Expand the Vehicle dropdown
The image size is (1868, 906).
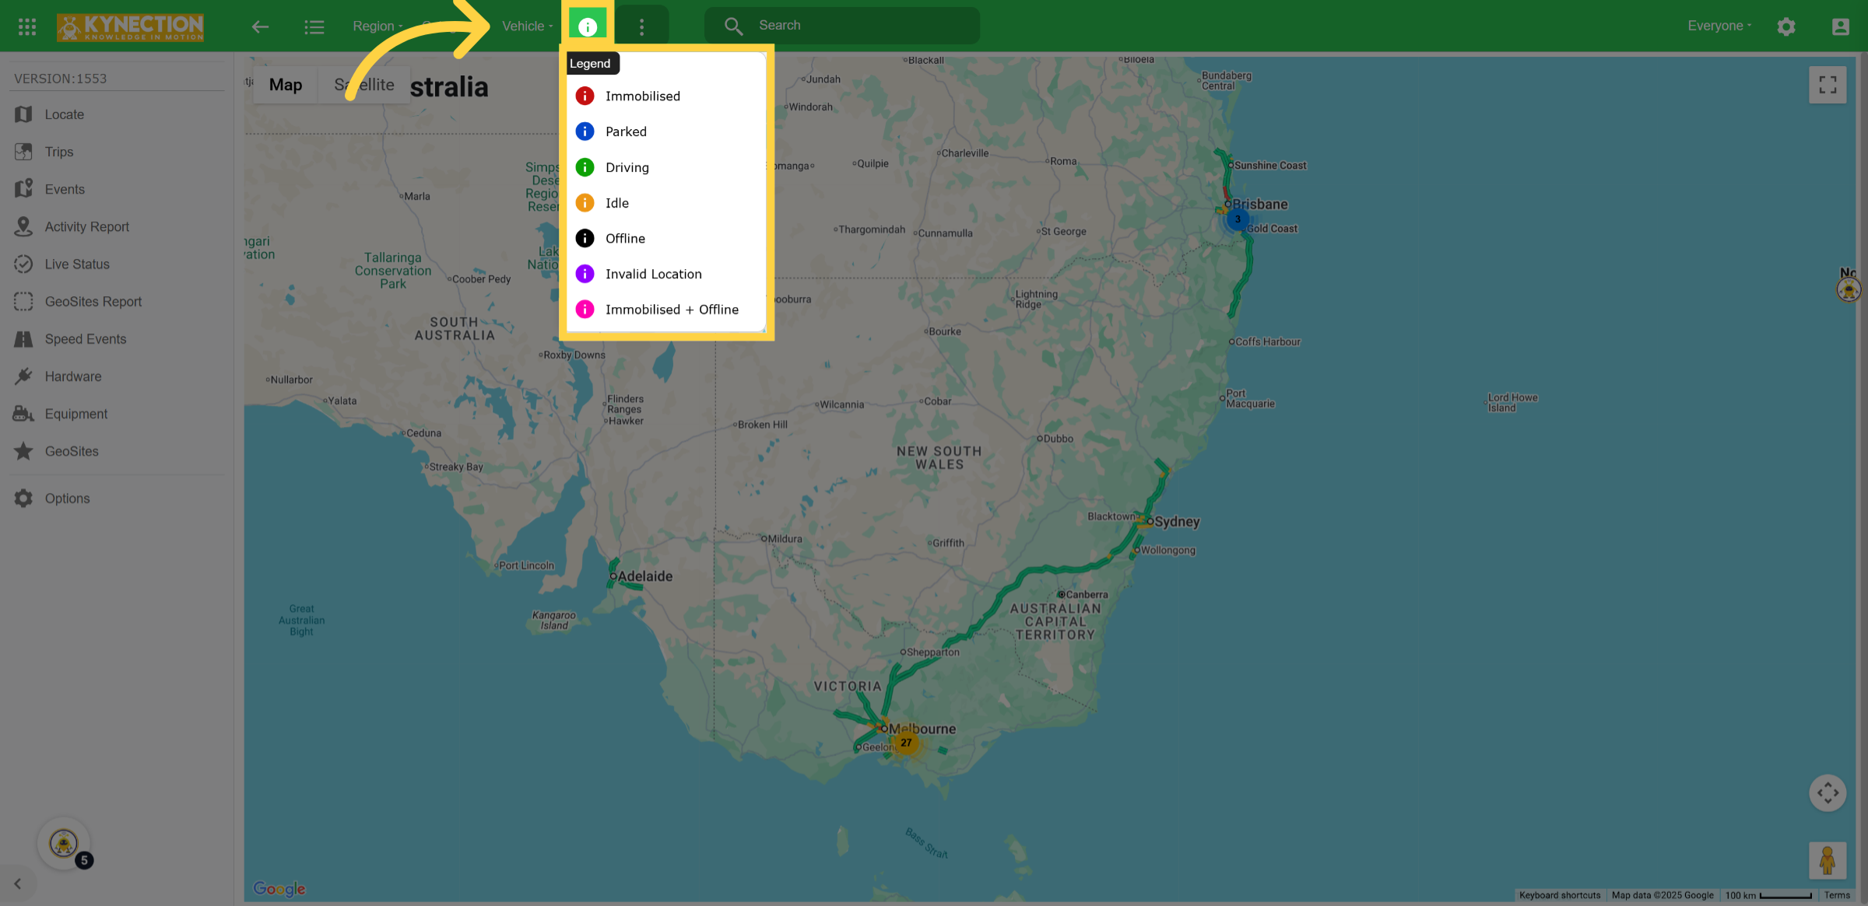click(528, 26)
